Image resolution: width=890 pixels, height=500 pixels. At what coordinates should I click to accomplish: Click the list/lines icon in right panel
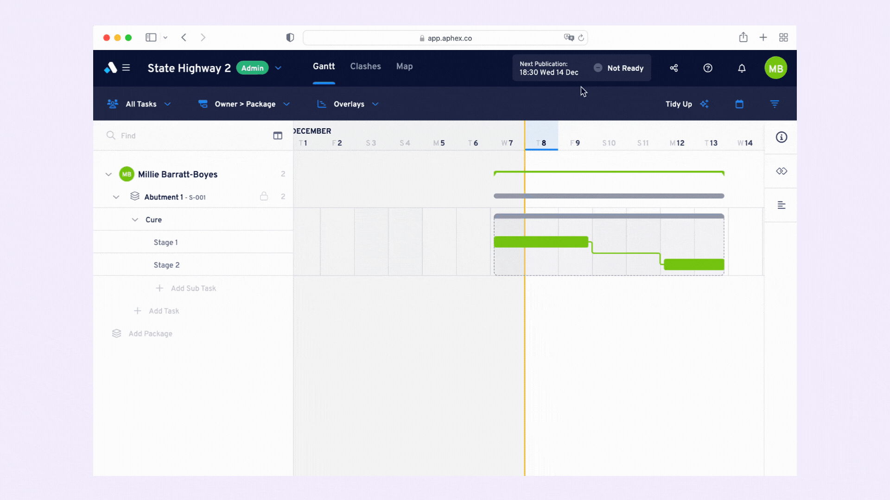pos(781,205)
